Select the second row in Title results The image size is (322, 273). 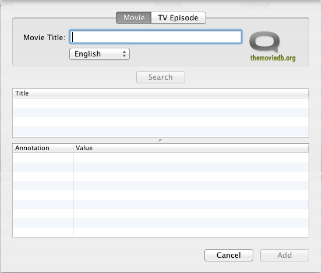pyautogui.click(x=161, y=112)
